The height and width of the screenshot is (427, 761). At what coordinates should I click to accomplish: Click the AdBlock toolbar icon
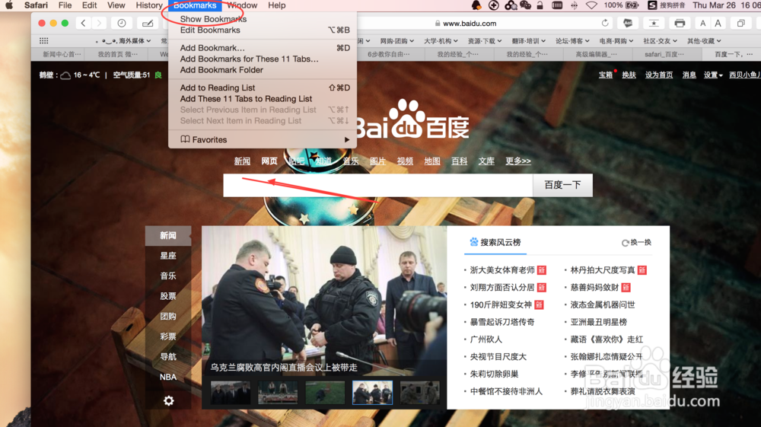628,24
